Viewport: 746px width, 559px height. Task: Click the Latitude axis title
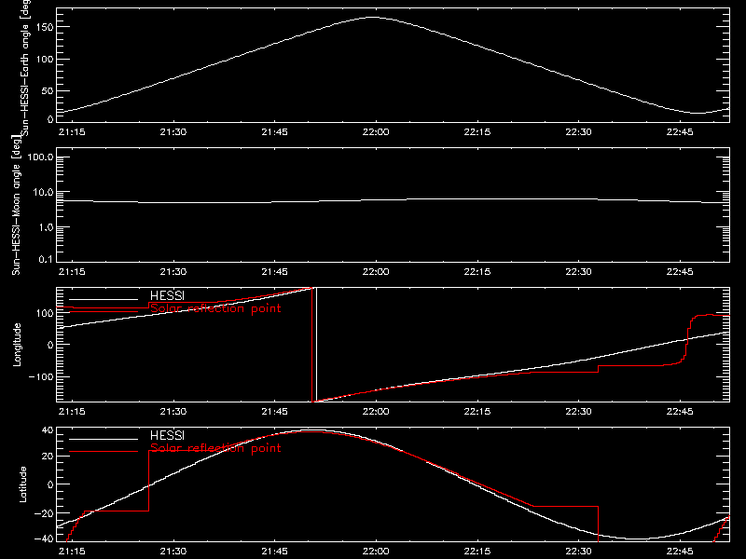(22, 484)
